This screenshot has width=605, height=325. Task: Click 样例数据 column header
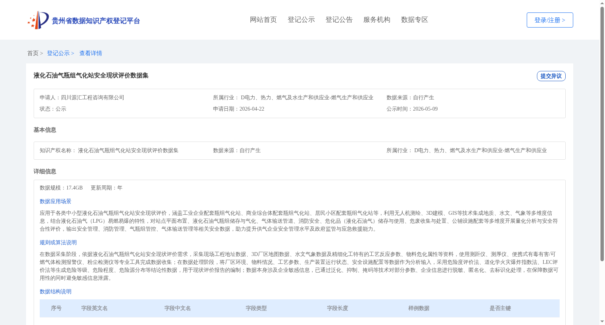click(419, 308)
